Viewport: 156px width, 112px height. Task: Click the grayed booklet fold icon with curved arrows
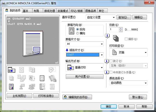[52, 70]
